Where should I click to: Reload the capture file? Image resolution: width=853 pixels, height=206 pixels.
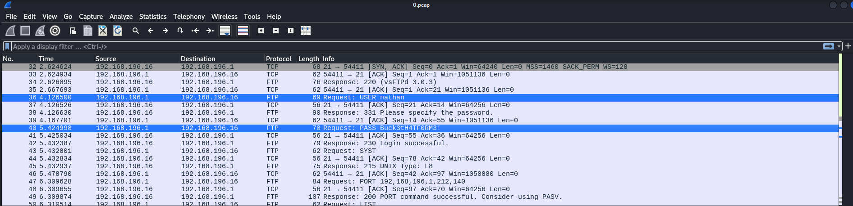coord(118,31)
